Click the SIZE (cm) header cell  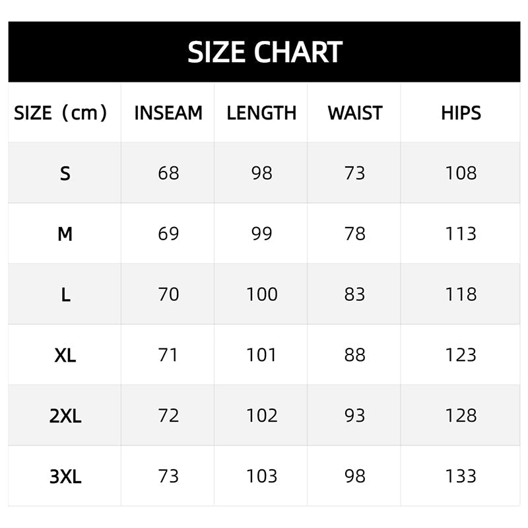pyautogui.click(x=61, y=113)
